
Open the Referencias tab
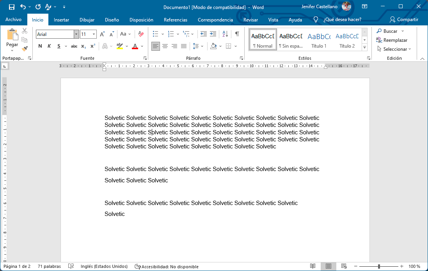pyautogui.click(x=176, y=20)
